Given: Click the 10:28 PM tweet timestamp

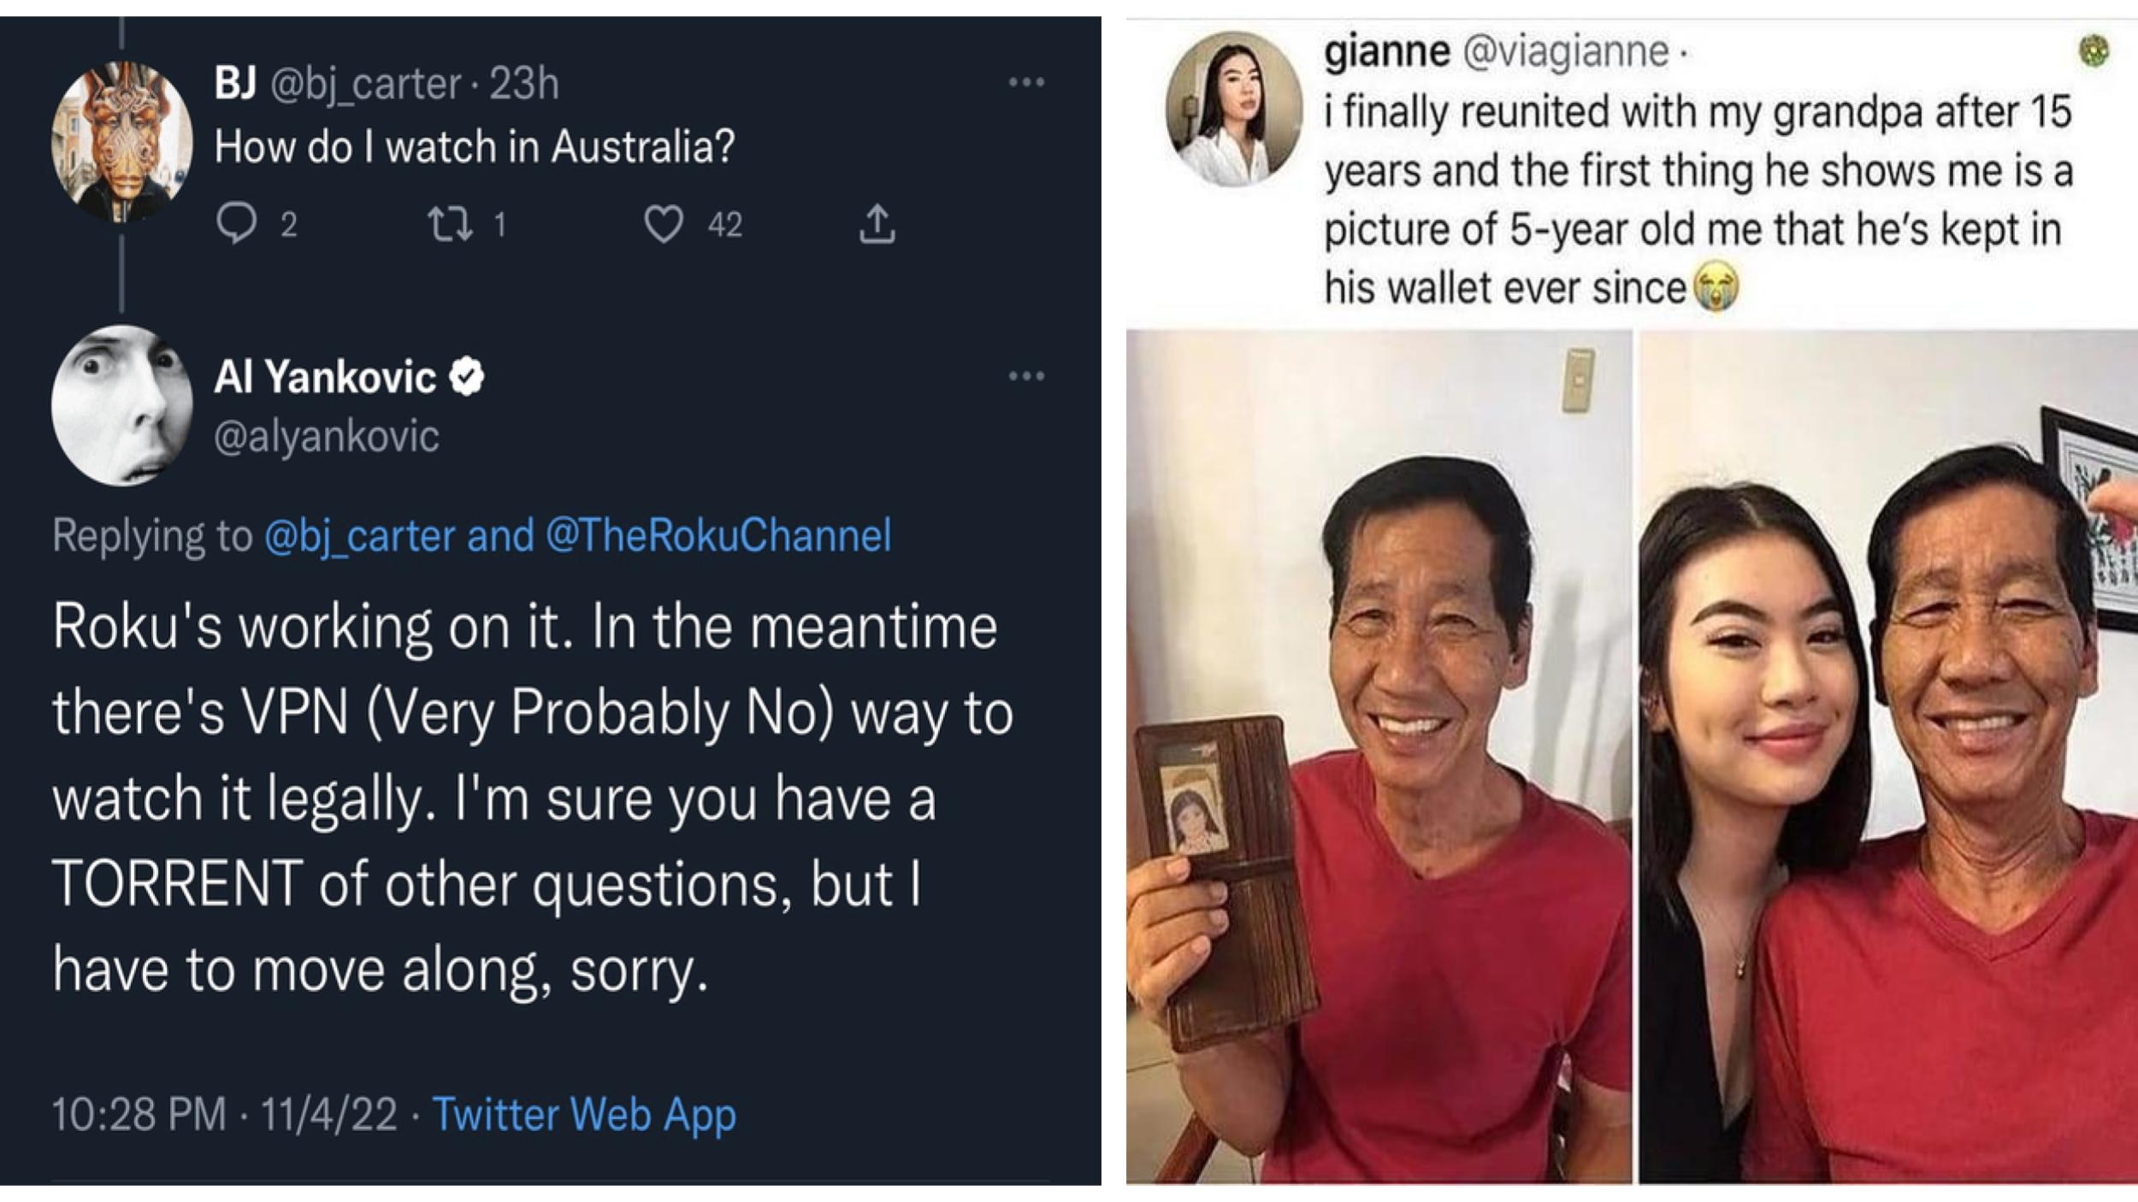Looking at the screenshot, I should (139, 1114).
